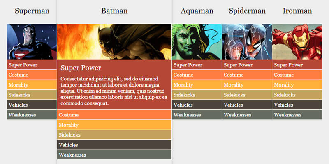The image size is (329, 164).
Task: Expand Ironman's Costume section
Action: click(297, 75)
